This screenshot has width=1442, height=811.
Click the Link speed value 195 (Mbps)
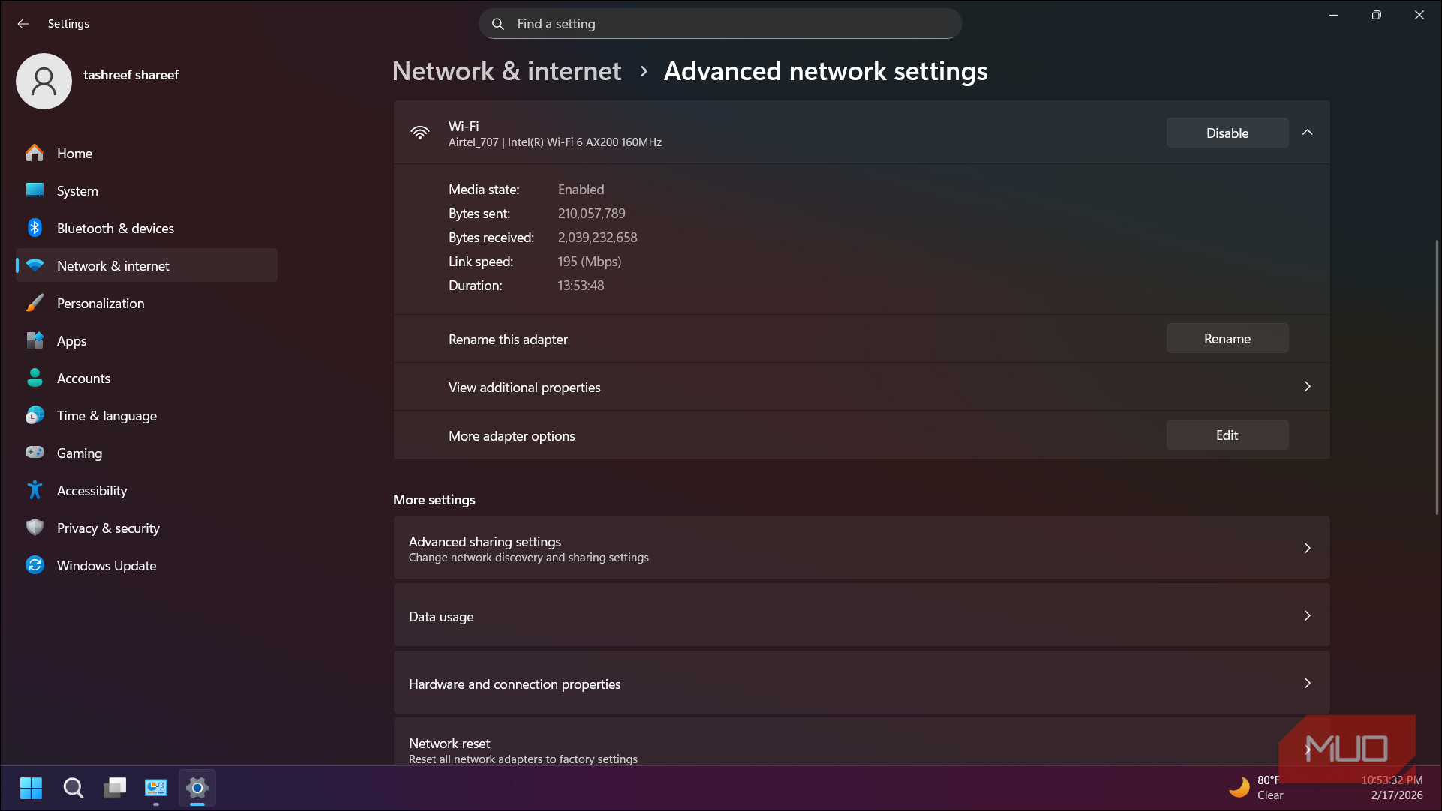click(x=590, y=262)
